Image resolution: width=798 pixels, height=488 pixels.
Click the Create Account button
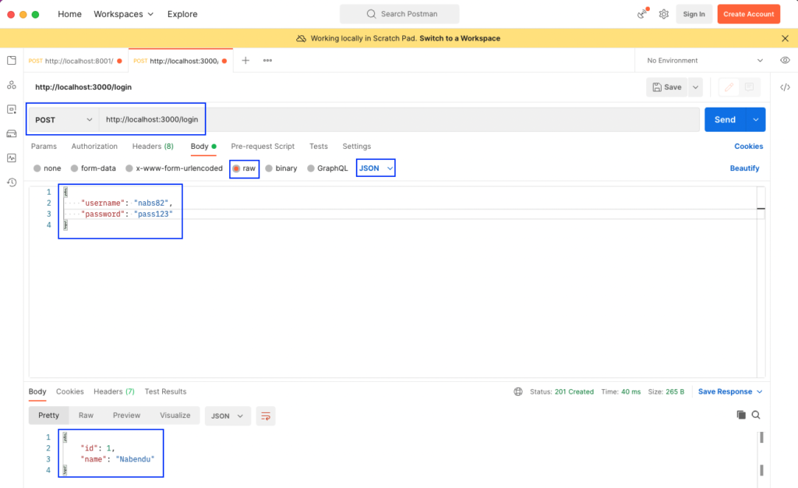click(x=749, y=14)
